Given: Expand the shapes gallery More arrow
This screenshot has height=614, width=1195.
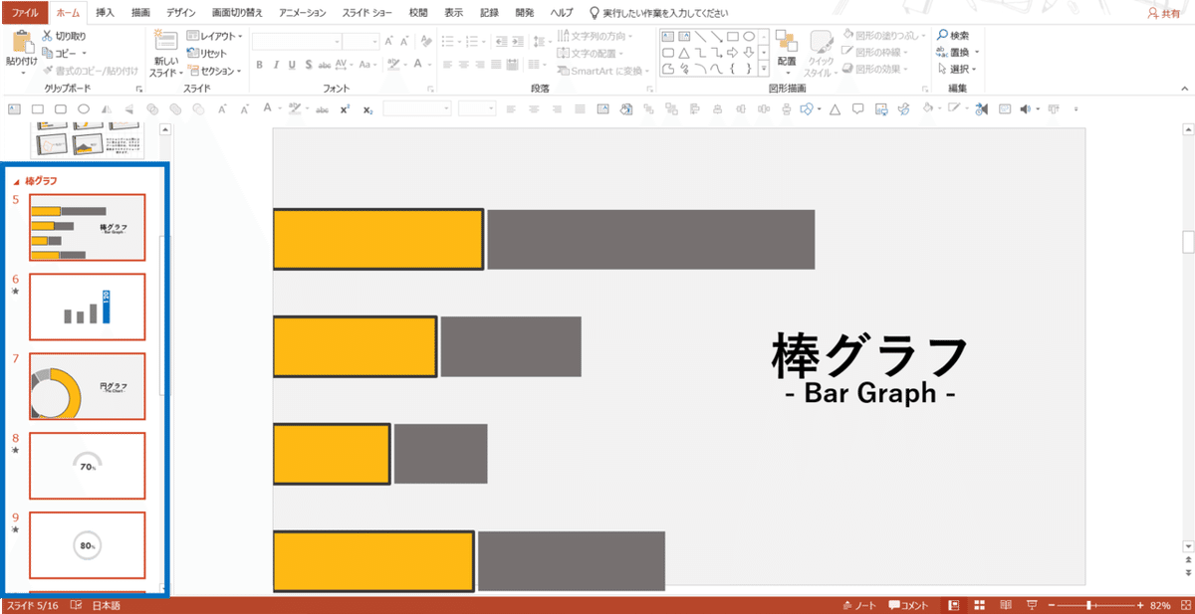Looking at the screenshot, I should tap(764, 70).
